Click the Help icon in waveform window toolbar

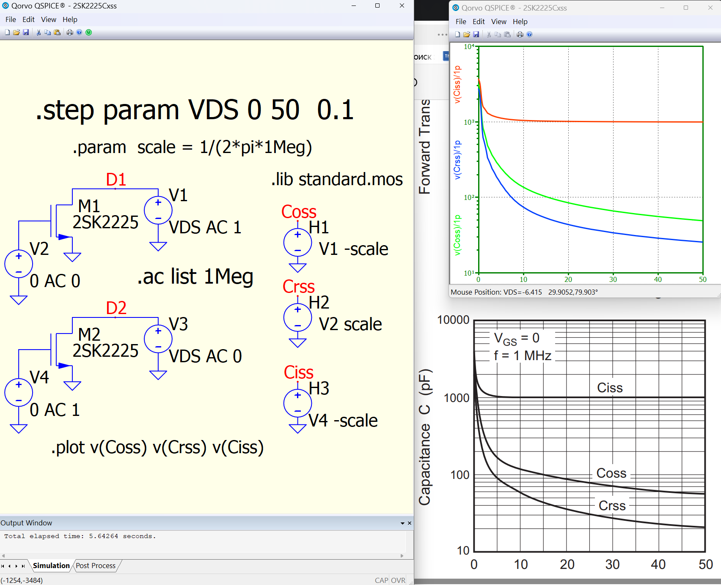point(529,35)
